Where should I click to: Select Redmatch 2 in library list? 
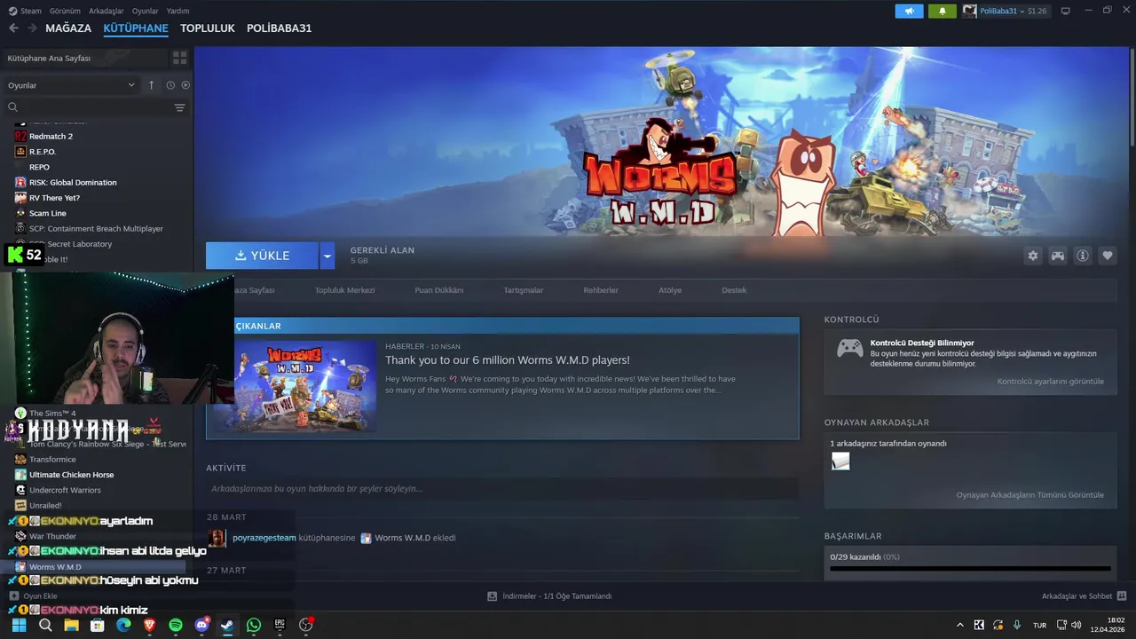(51, 136)
